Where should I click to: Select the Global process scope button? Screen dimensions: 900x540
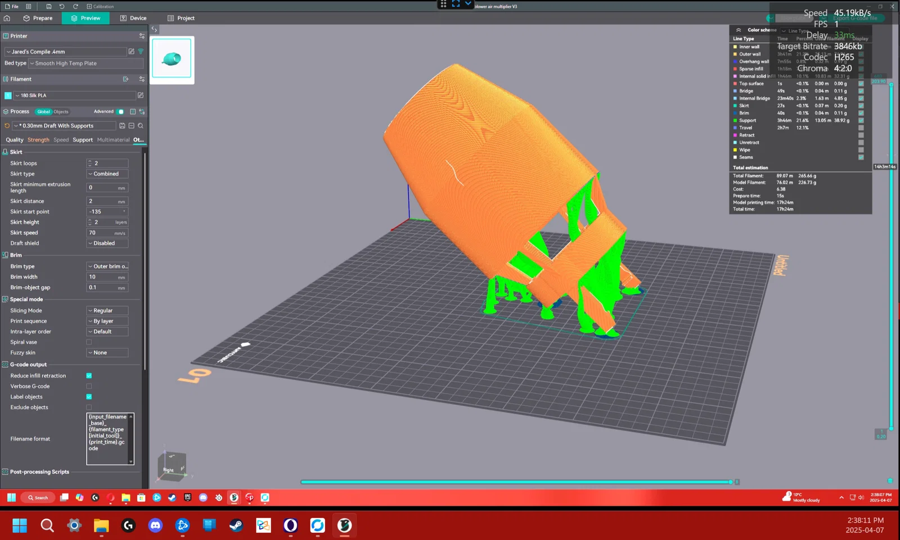(43, 112)
